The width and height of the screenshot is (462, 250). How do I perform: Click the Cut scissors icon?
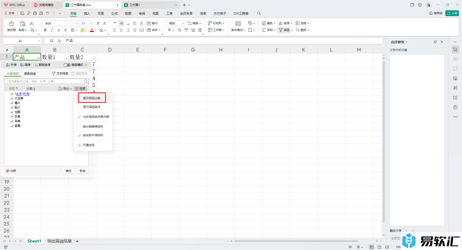tap(31, 23)
